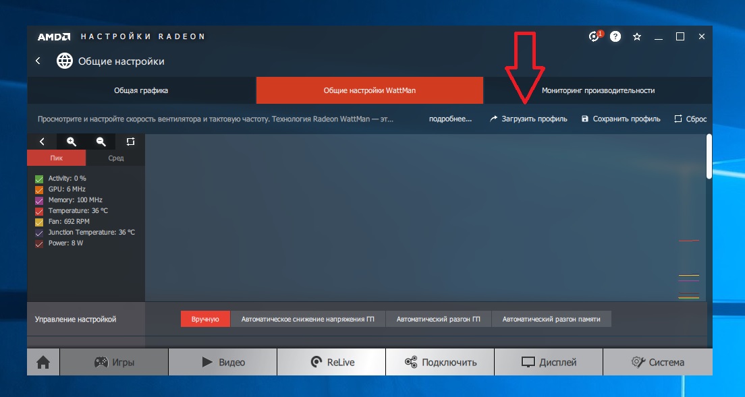
Task: Click Сохранить профиль
Action: (621, 119)
